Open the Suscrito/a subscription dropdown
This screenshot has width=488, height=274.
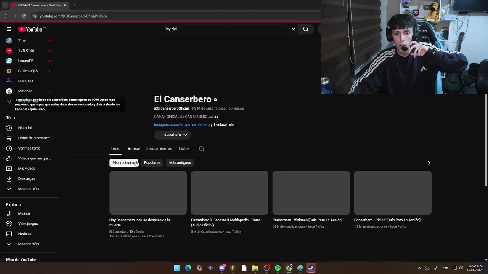[172, 135]
